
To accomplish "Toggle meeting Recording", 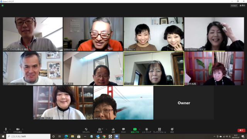I will click(147, 130).
